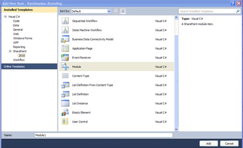Pick the Business Data Connectivity Model icon

coord(65,39)
